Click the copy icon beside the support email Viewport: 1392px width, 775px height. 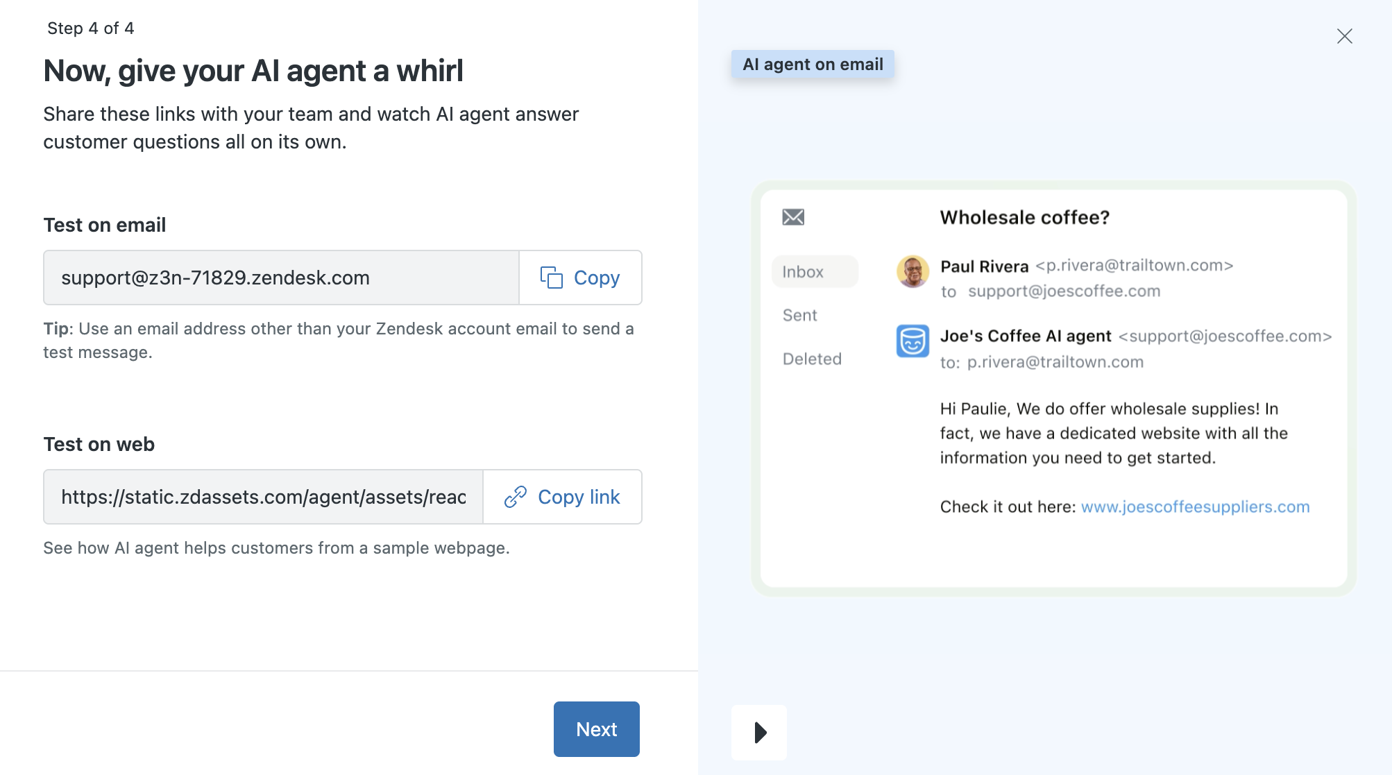click(551, 278)
